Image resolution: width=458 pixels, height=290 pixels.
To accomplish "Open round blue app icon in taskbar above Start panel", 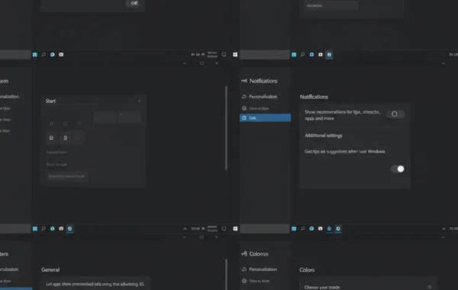I will (x=53, y=55).
